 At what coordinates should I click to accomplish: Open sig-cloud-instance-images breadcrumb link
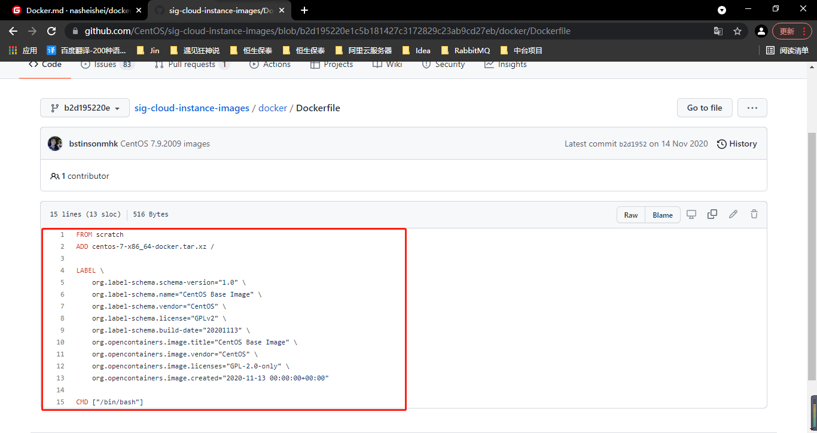click(x=191, y=108)
